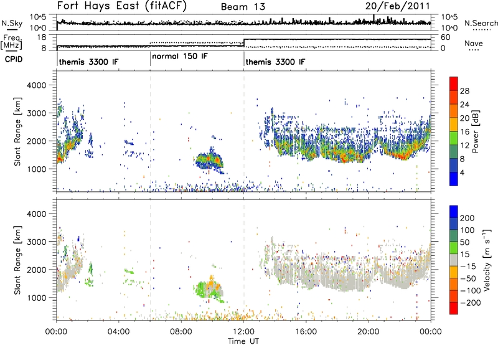Select the 'Beam 13' label
498x345 pixels.
point(243,7)
